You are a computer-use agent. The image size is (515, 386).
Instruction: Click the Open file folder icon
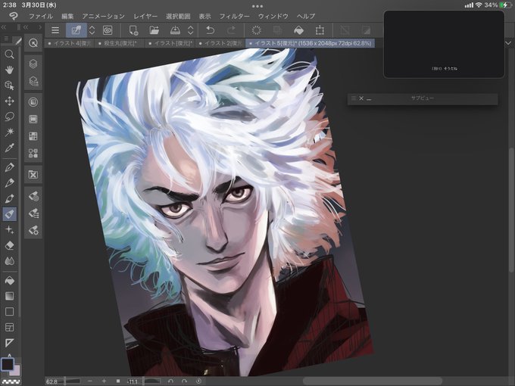point(154,30)
